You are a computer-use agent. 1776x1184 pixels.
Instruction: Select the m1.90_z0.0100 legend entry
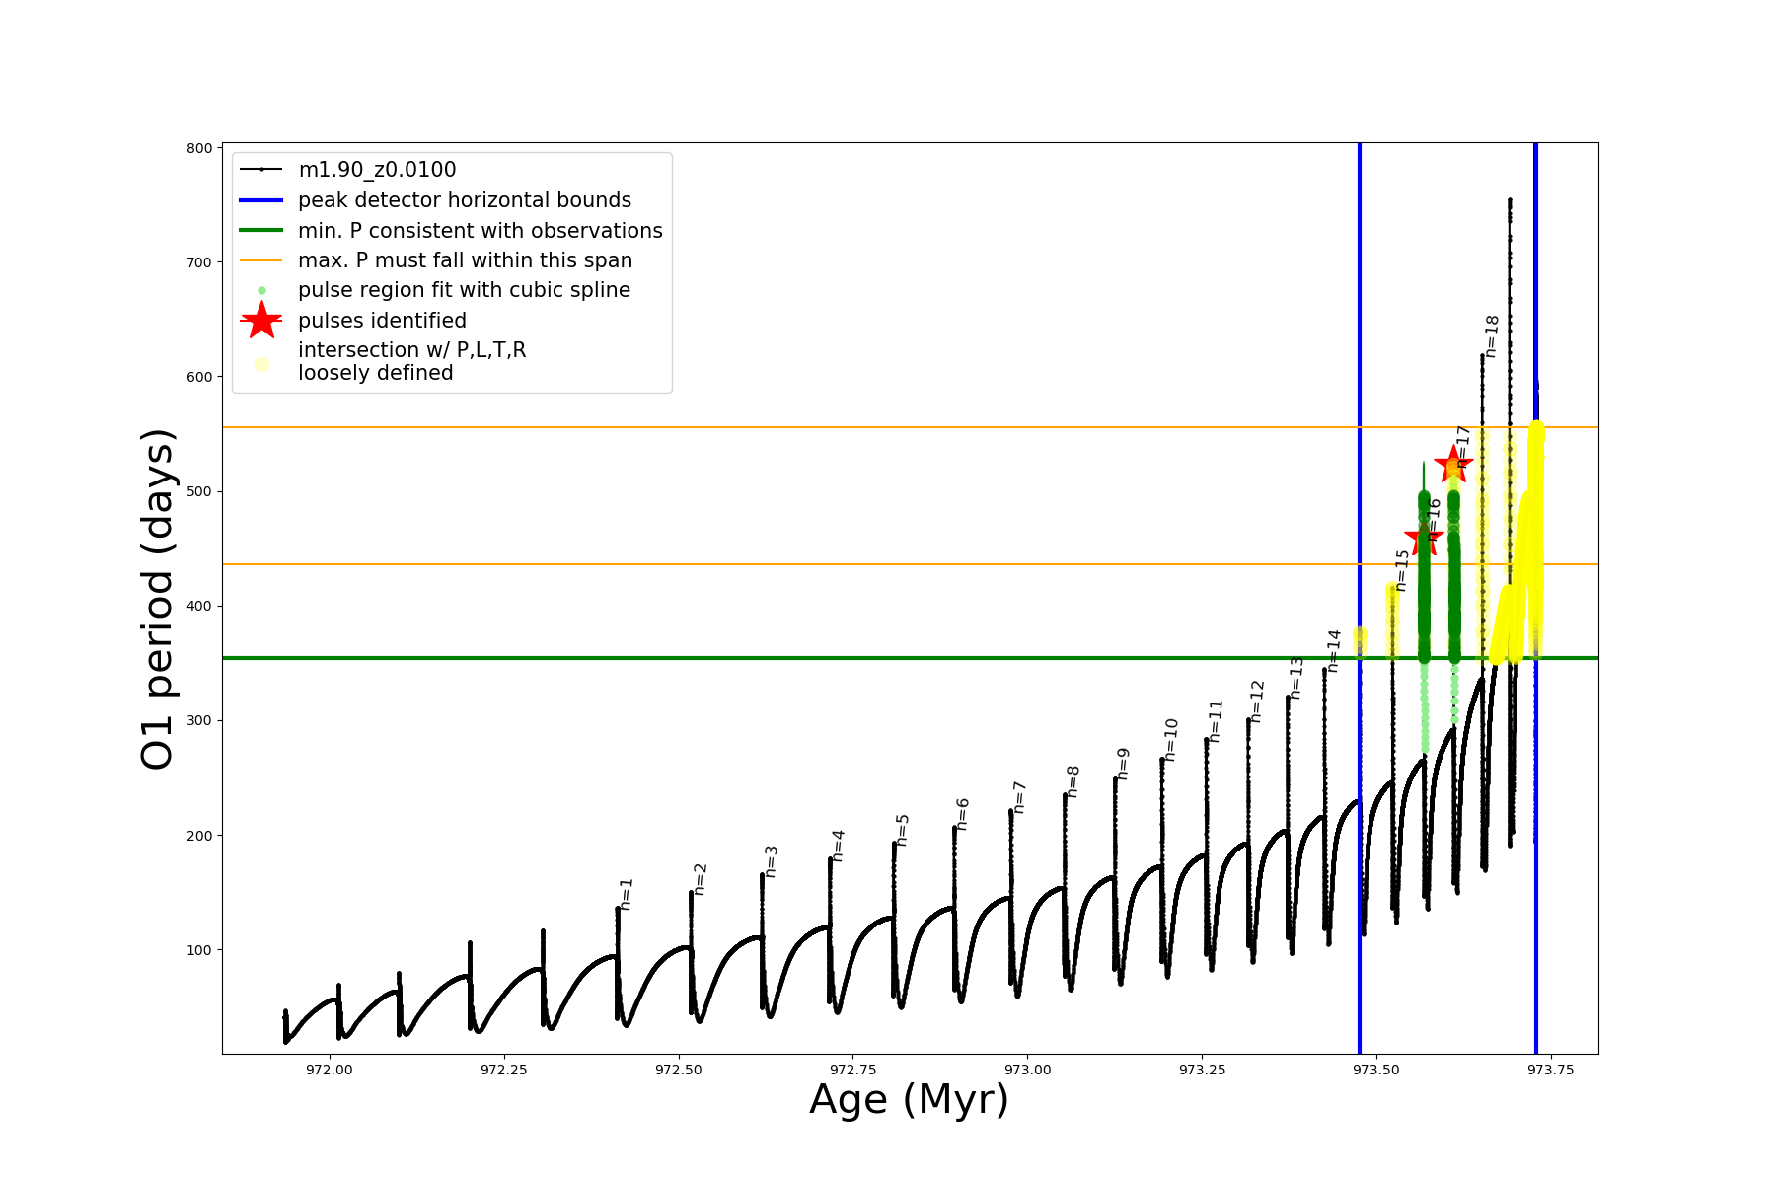coord(377,170)
